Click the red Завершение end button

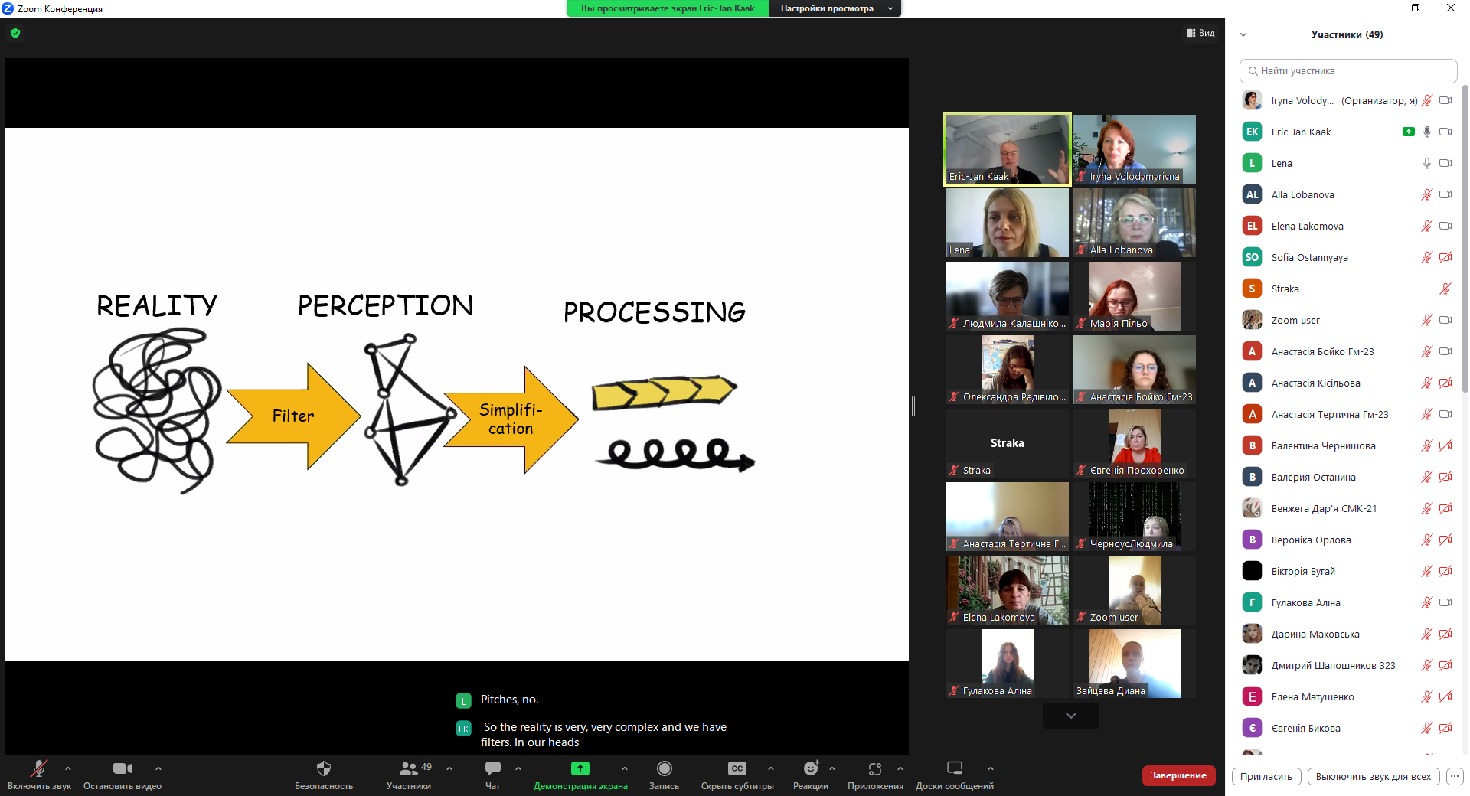tap(1178, 775)
